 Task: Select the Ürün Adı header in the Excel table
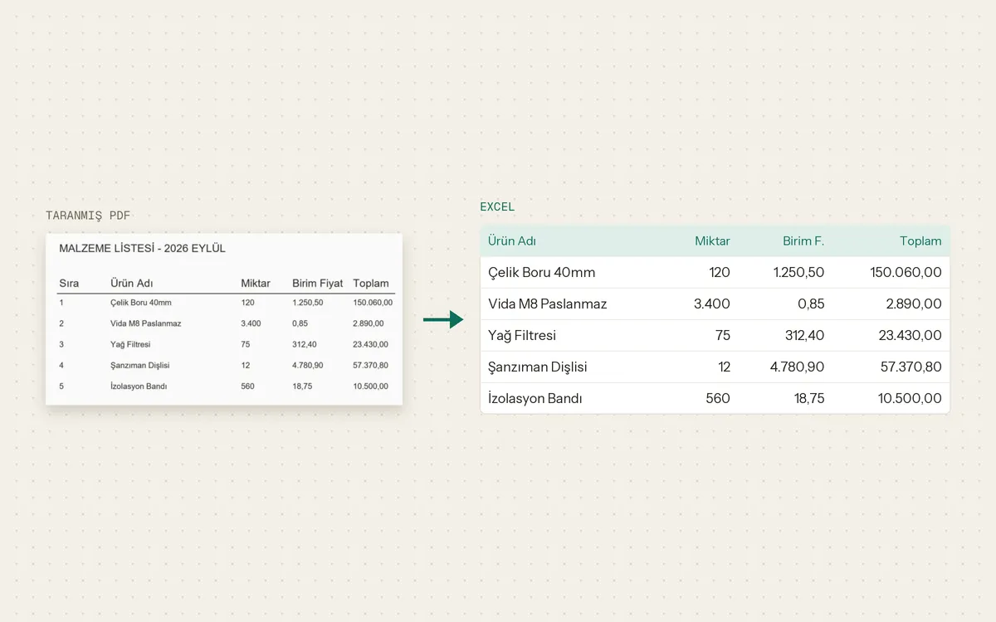click(x=512, y=241)
